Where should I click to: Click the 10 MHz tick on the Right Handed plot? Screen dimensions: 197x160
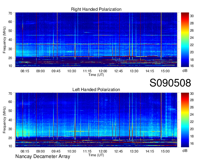[10, 66]
